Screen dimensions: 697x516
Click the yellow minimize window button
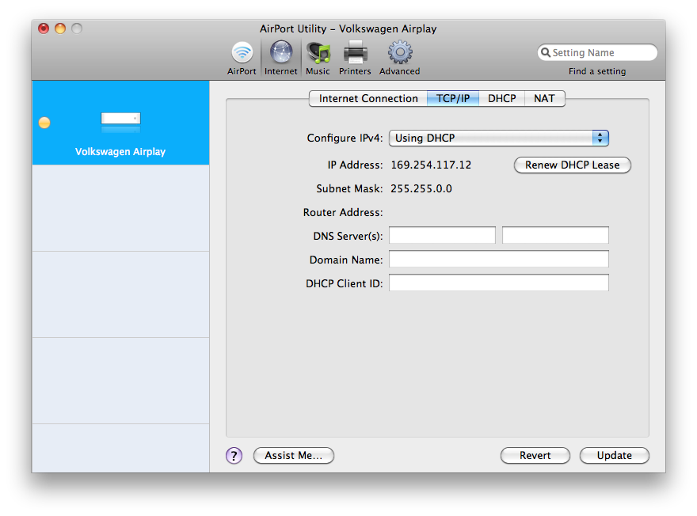click(60, 28)
